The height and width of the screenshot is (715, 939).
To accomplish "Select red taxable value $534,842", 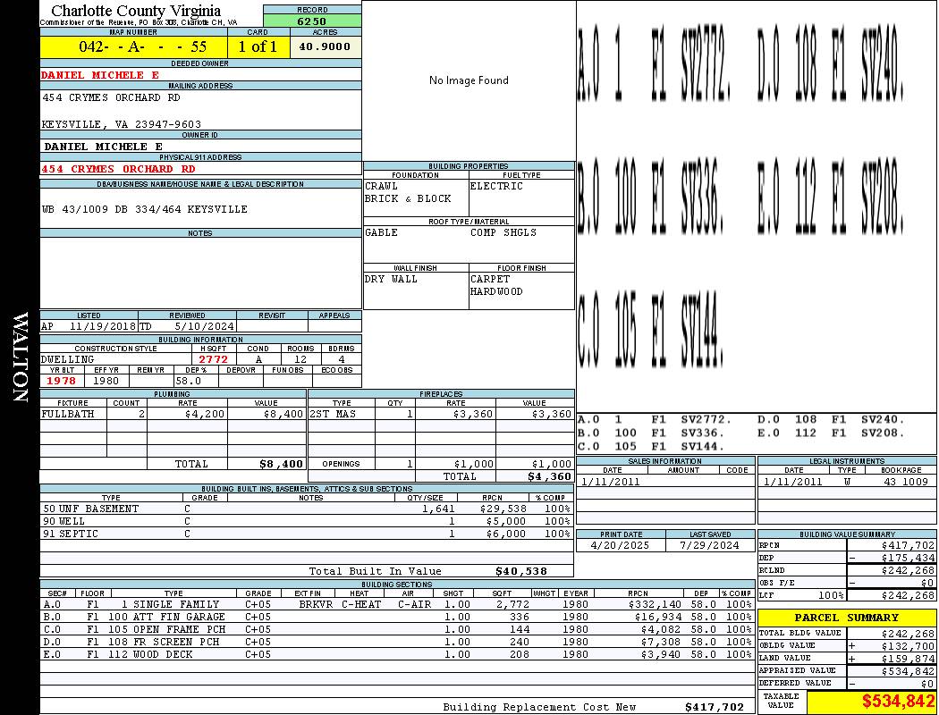I will click(x=898, y=702).
